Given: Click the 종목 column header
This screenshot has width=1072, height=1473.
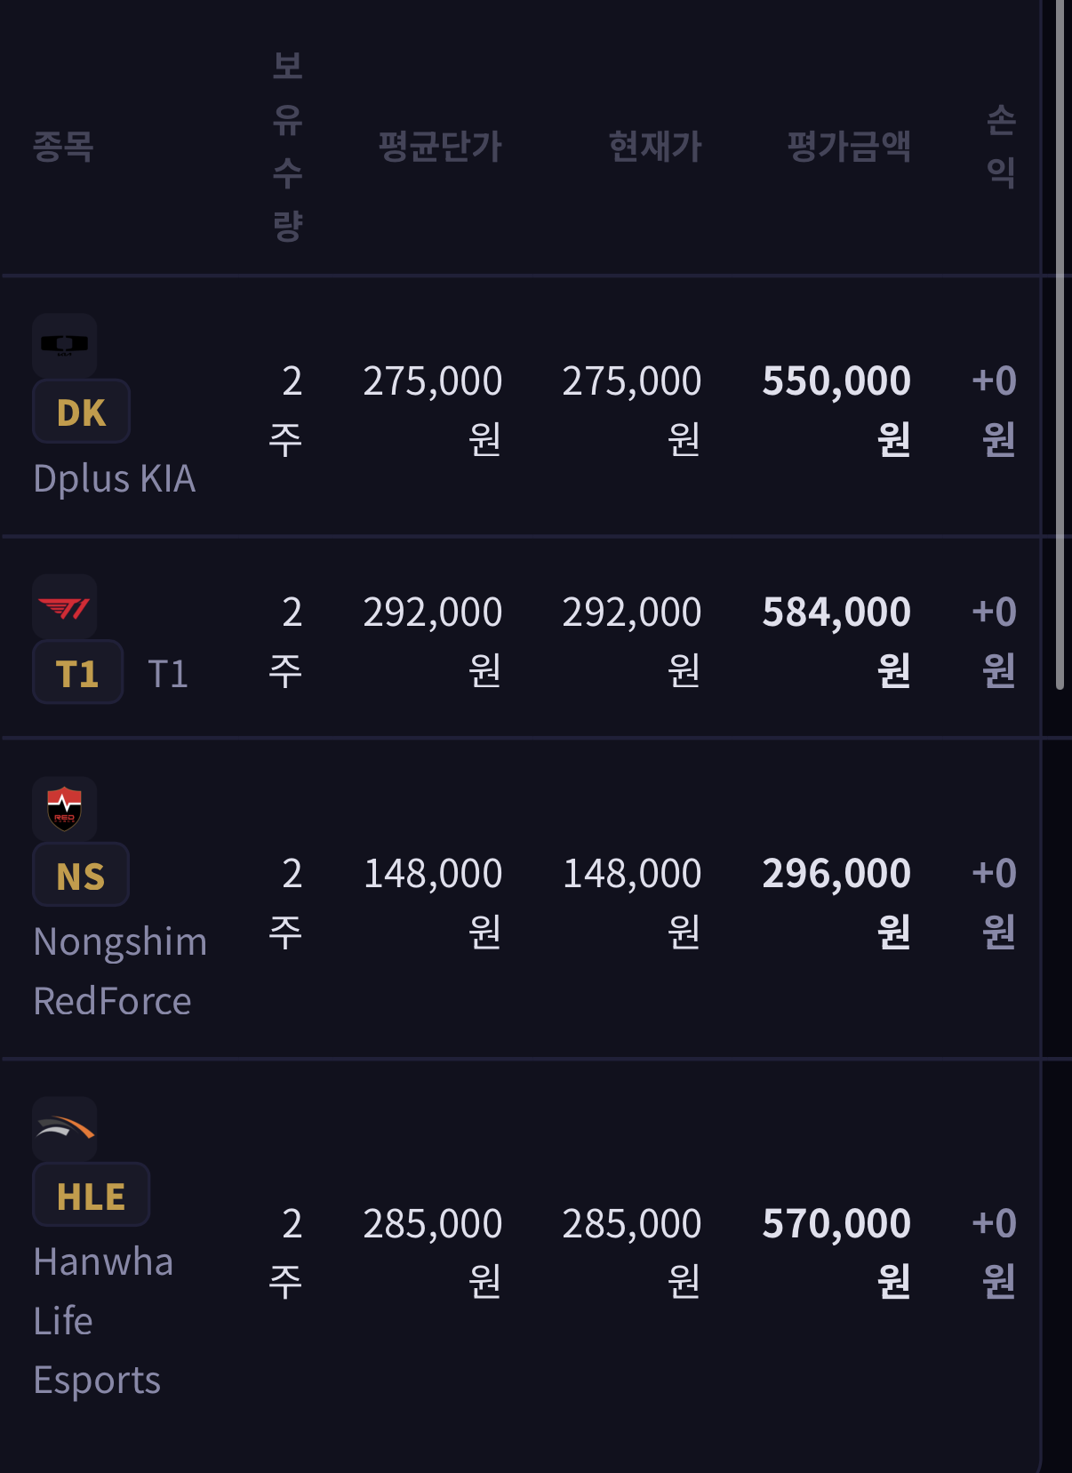Looking at the screenshot, I should pos(63,146).
